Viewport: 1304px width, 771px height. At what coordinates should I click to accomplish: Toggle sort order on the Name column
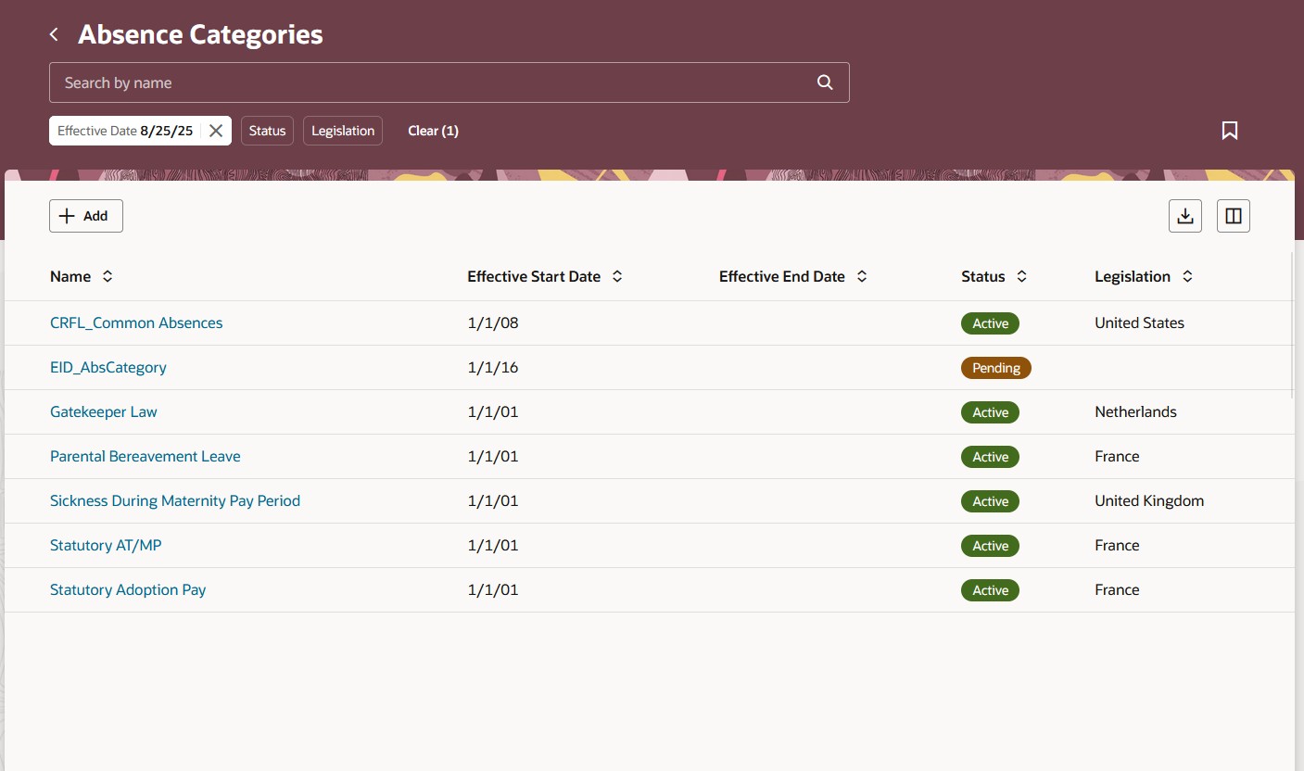[107, 275]
